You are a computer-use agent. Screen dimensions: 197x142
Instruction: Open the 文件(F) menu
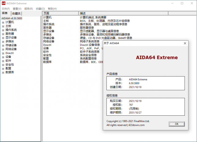click(6, 9)
